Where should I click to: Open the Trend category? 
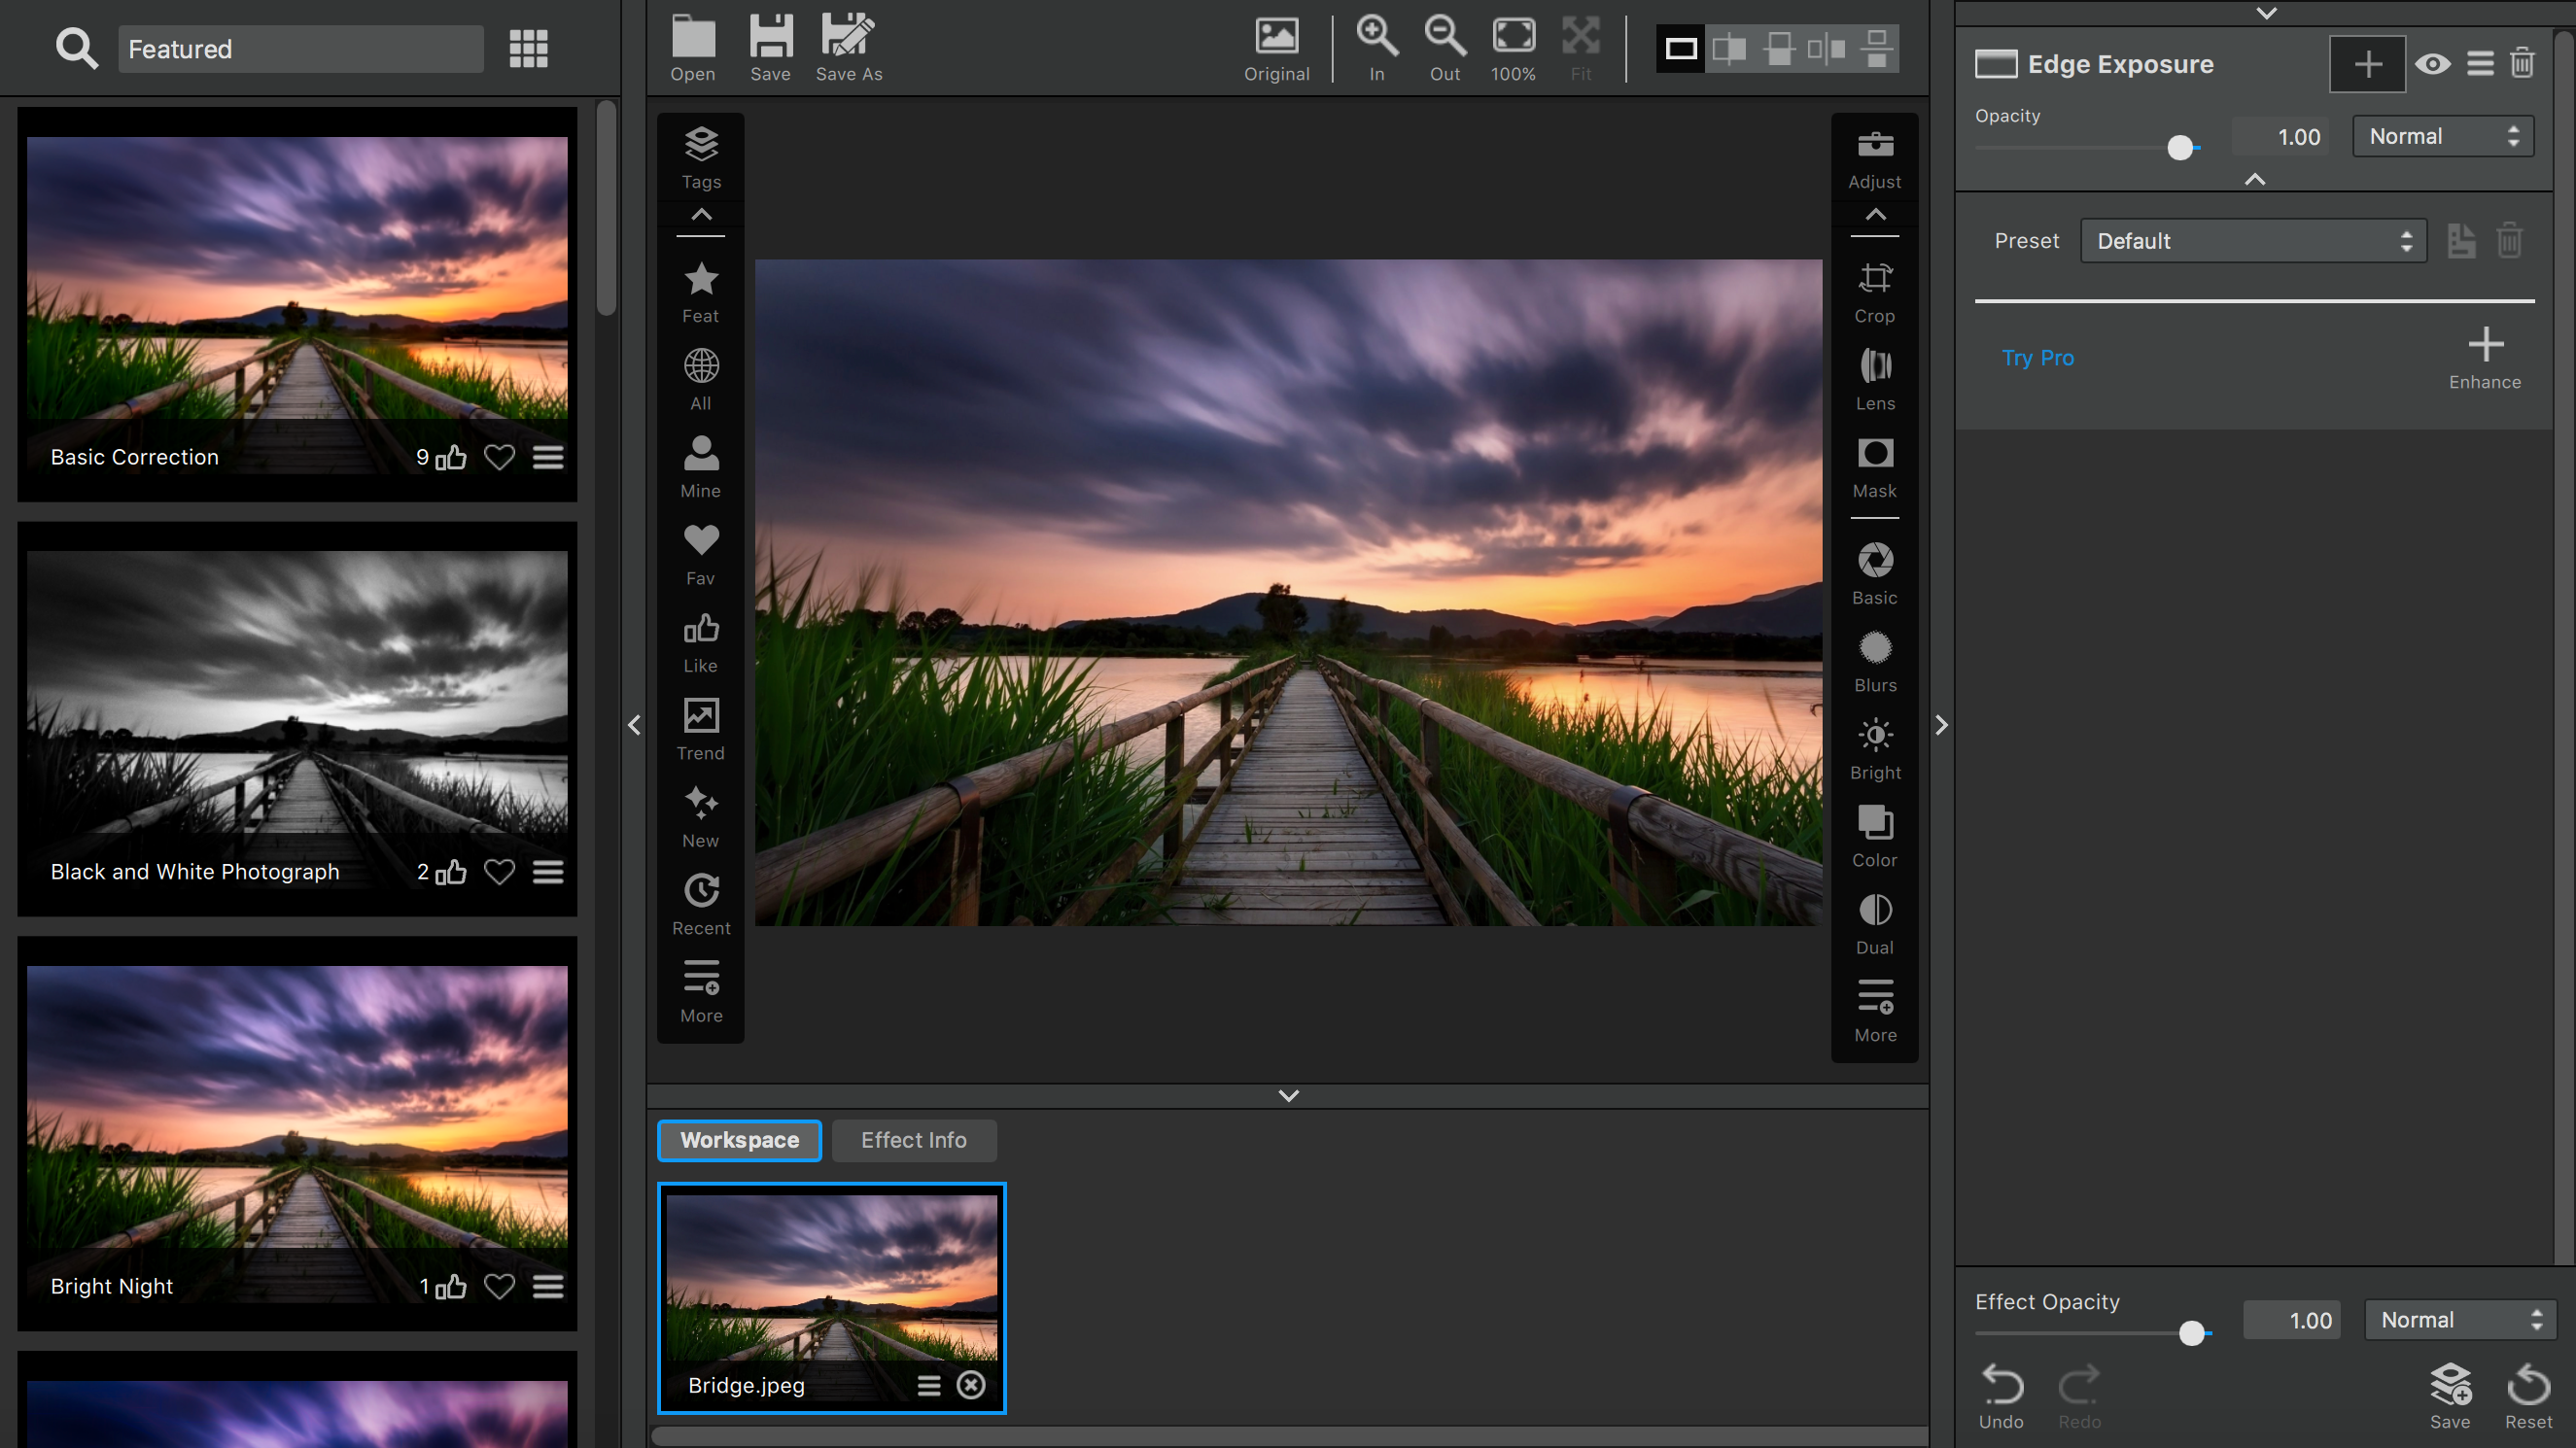701,729
